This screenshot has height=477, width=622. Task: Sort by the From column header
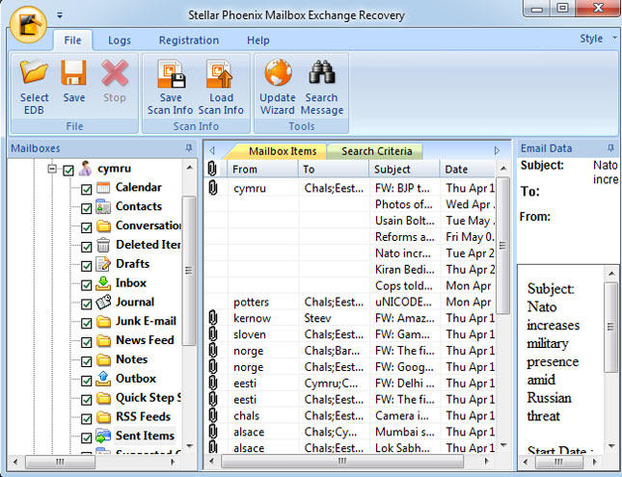[262, 170]
